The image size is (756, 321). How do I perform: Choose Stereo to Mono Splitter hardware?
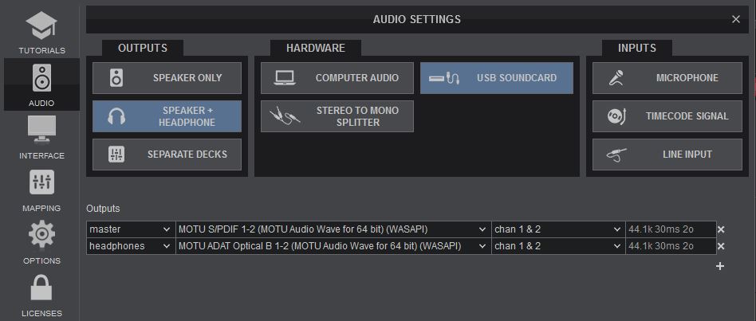pos(337,116)
